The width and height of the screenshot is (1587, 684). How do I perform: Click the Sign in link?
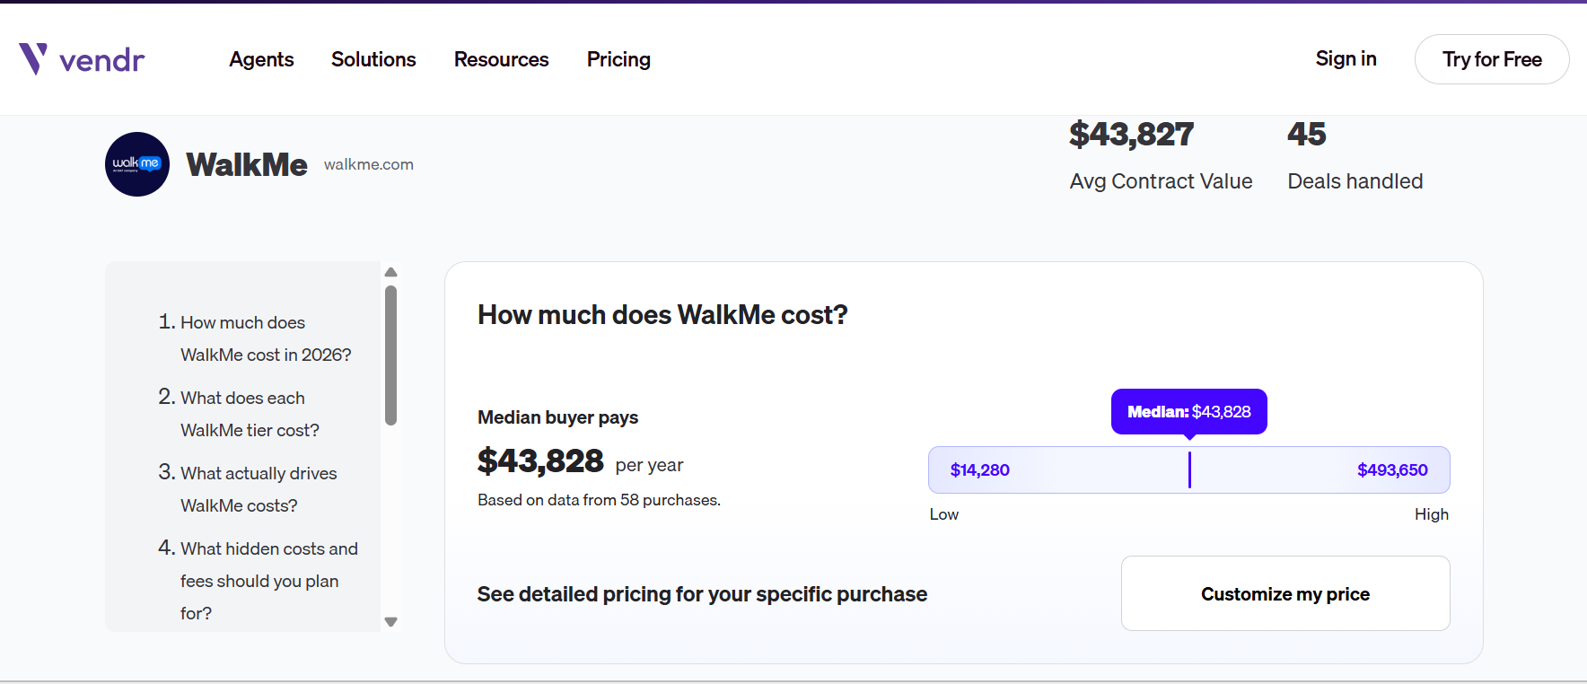[x=1346, y=58]
